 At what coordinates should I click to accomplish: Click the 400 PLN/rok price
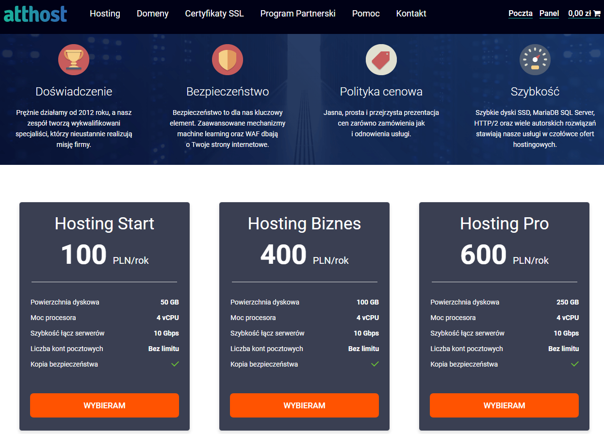[x=305, y=255]
